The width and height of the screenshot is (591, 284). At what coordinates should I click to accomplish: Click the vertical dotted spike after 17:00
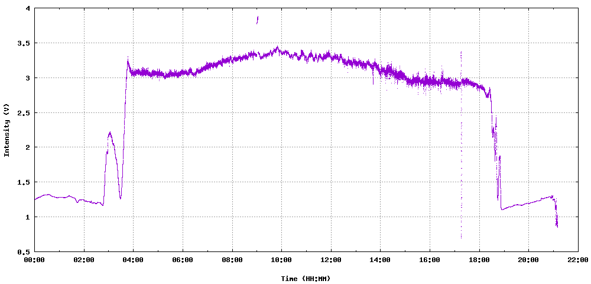coord(460,145)
